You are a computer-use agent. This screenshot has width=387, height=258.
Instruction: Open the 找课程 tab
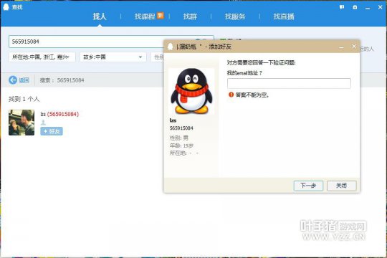coord(145,16)
